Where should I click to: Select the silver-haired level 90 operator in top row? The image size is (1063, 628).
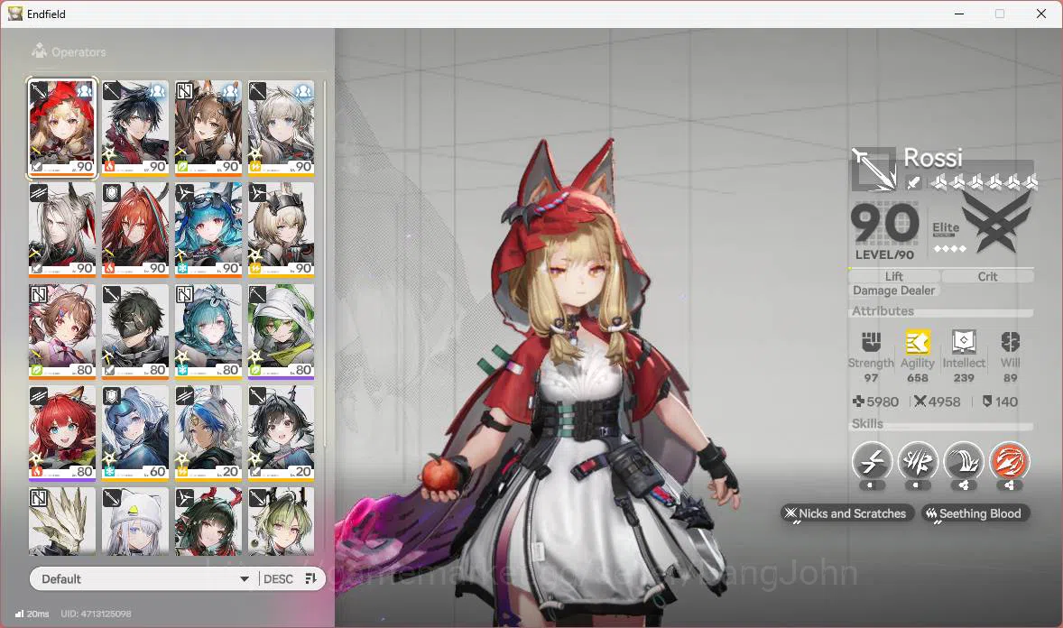coord(282,127)
